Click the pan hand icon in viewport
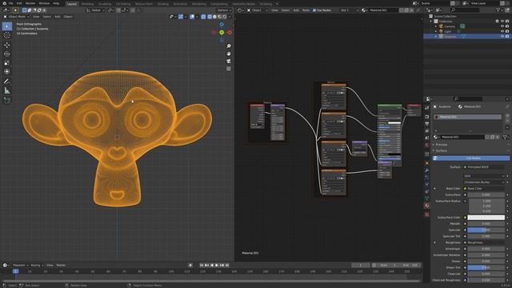The width and height of the screenshot is (512, 288). 229,54
